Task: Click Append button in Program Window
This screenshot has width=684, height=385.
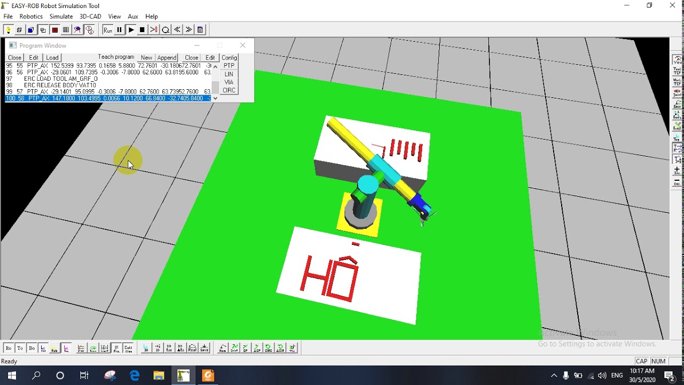Action: tap(167, 58)
